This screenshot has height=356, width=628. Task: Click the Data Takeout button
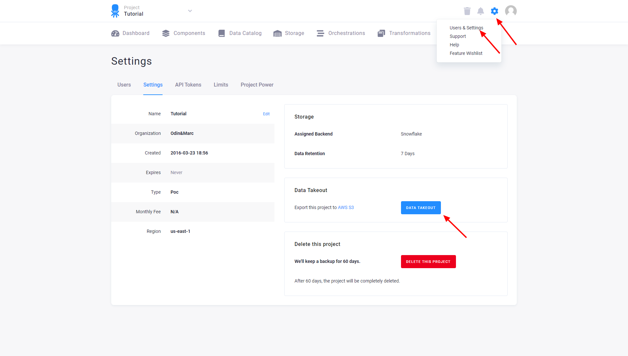coord(421,208)
